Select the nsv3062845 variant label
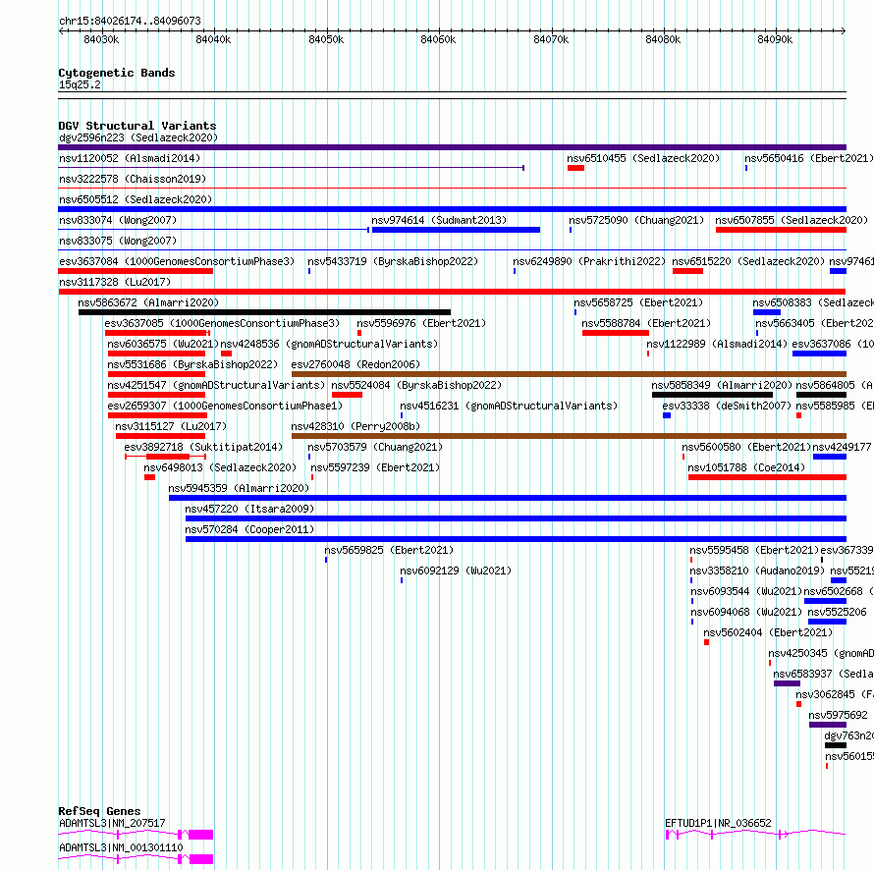The image size is (874, 870). click(x=835, y=694)
